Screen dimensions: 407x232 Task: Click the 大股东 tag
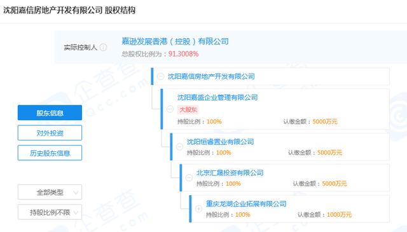[x=188, y=109]
